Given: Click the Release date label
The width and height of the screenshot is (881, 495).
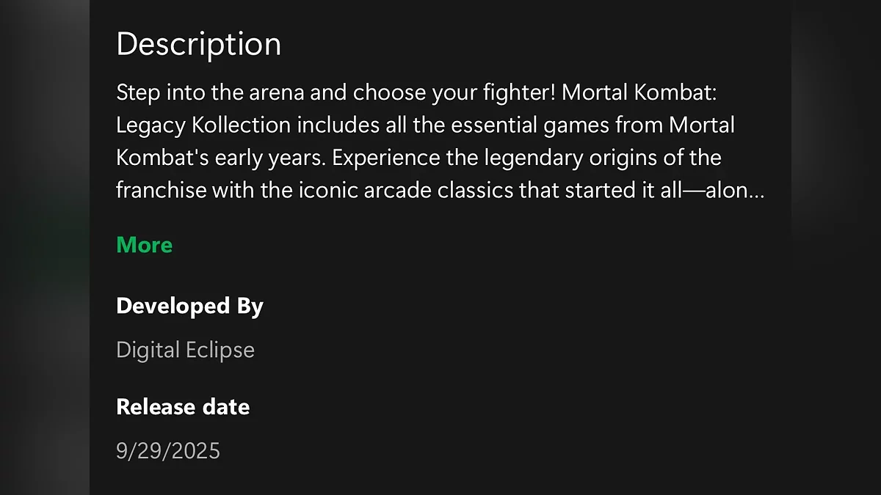Looking at the screenshot, I should pyautogui.click(x=183, y=406).
